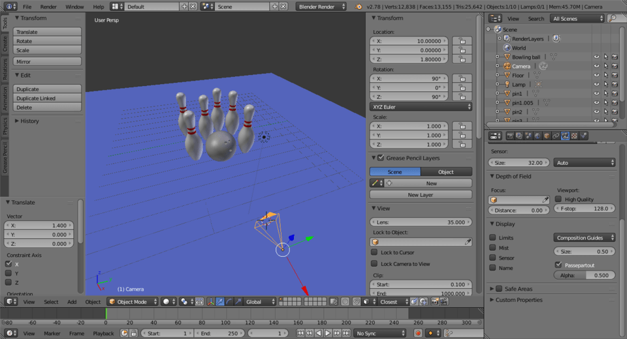Click the record auto-keyframe button
The width and height of the screenshot is (627, 339).
418,333
